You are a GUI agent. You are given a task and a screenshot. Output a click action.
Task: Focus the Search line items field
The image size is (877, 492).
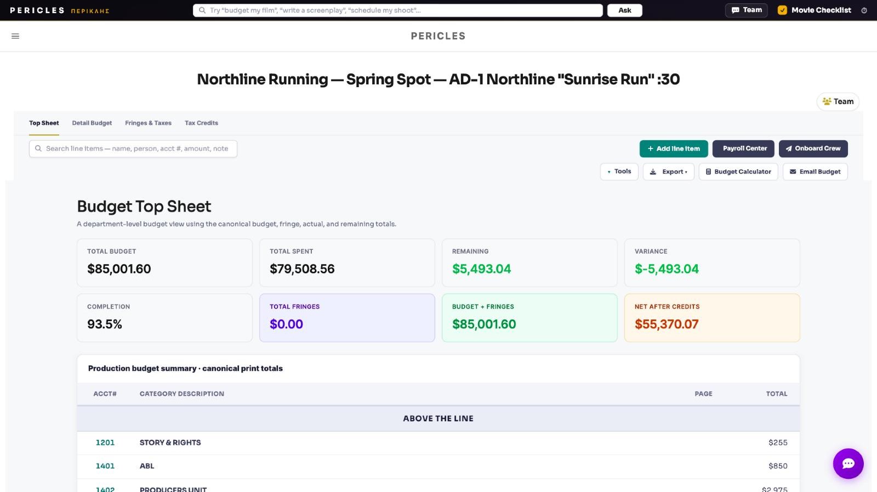click(x=133, y=148)
